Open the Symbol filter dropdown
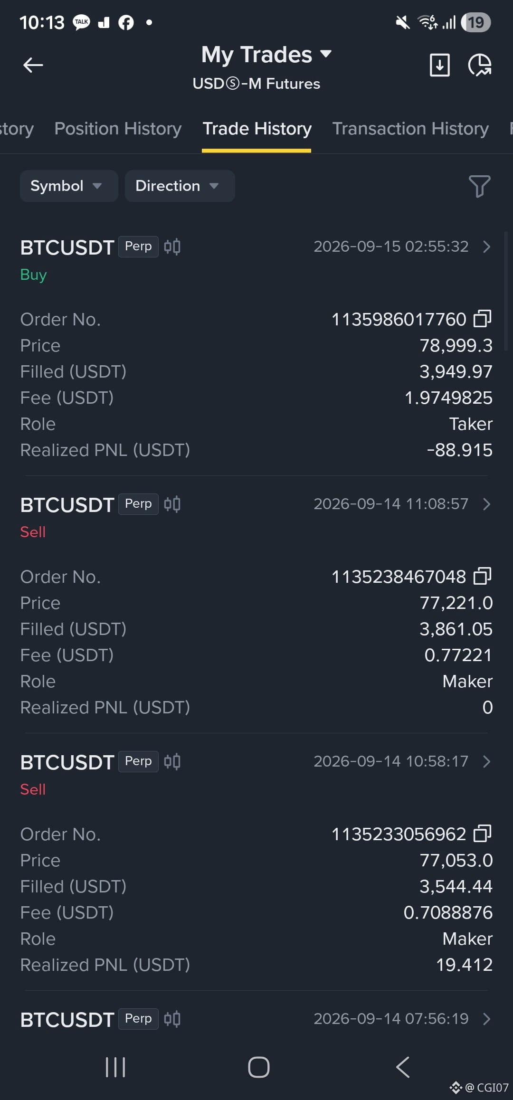The height and width of the screenshot is (1100, 513). click(x=69, y=186)
